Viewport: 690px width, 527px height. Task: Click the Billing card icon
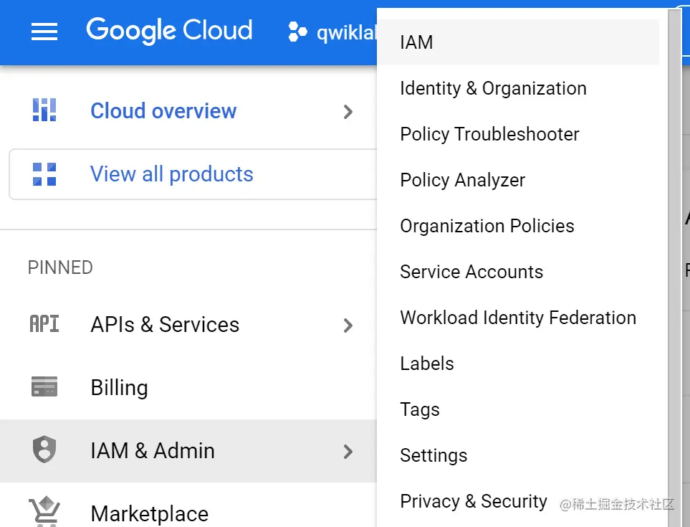click(x=44, y=387)
